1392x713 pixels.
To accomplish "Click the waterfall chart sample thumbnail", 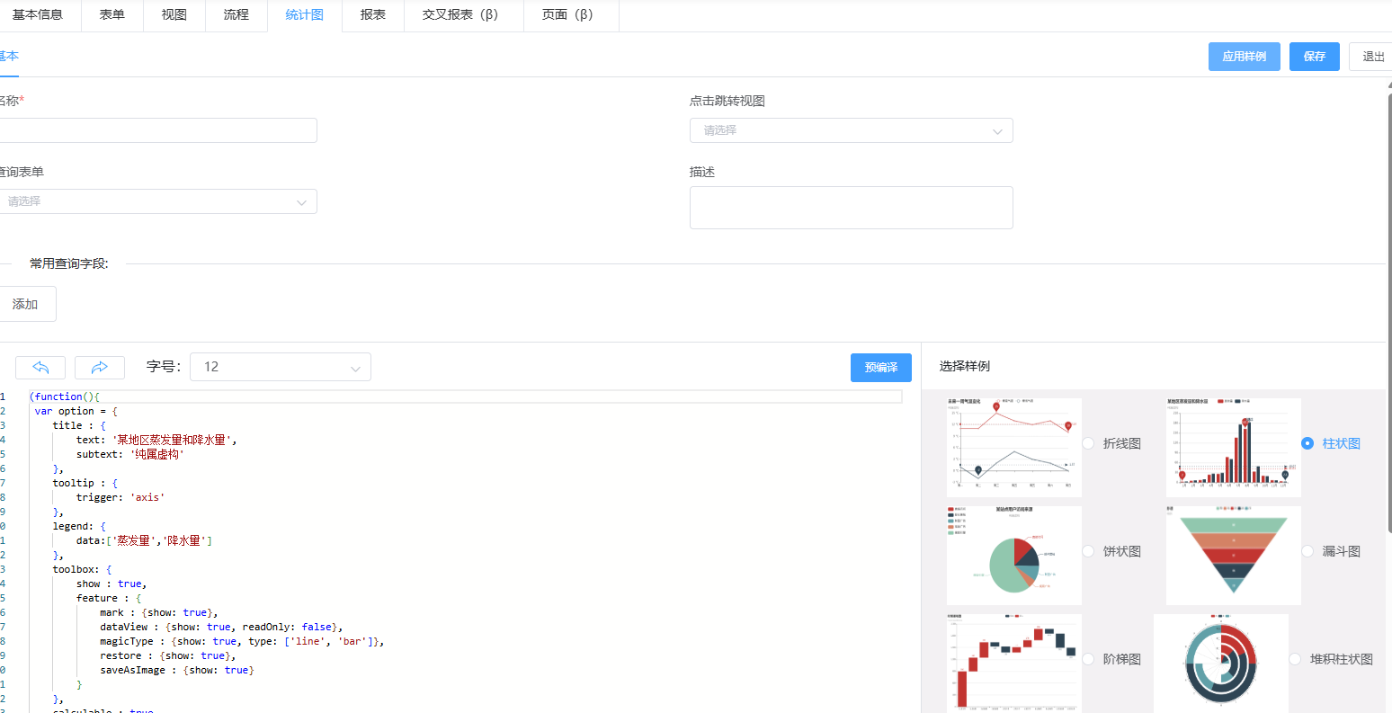I will pos(1014,664).
